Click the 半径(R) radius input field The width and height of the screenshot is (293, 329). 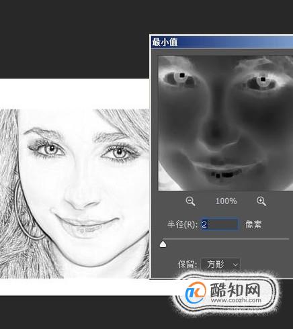(219, 224)
